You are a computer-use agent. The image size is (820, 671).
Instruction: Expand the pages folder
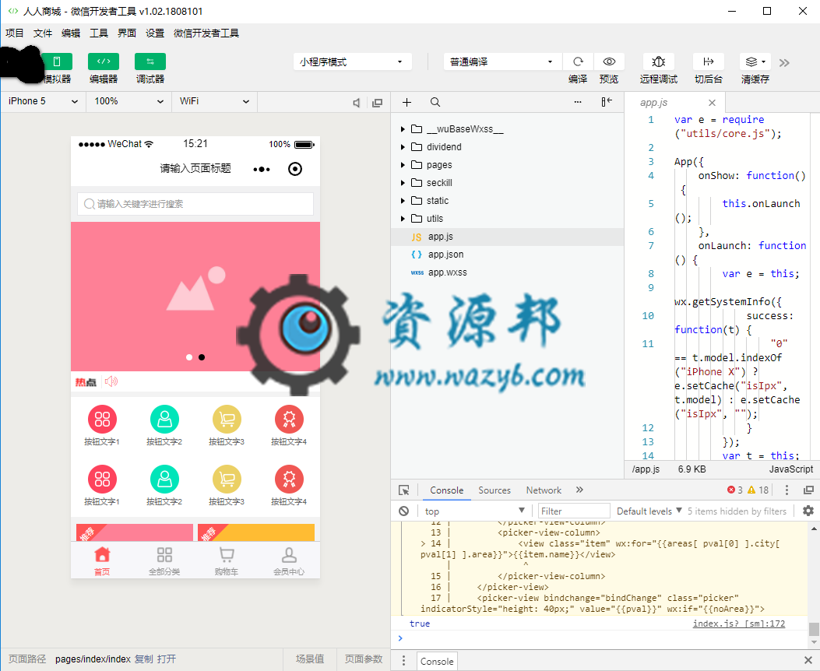click(x=403, y=165)
